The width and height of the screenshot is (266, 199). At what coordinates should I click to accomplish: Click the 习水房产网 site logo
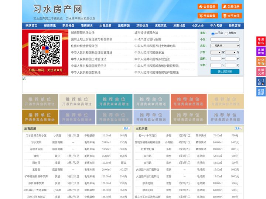(x=58, y=9)
